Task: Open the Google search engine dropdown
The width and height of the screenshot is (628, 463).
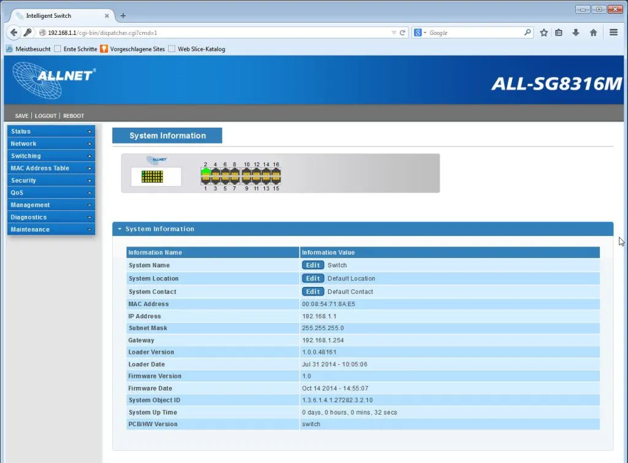Action: [x=420, y=32]
